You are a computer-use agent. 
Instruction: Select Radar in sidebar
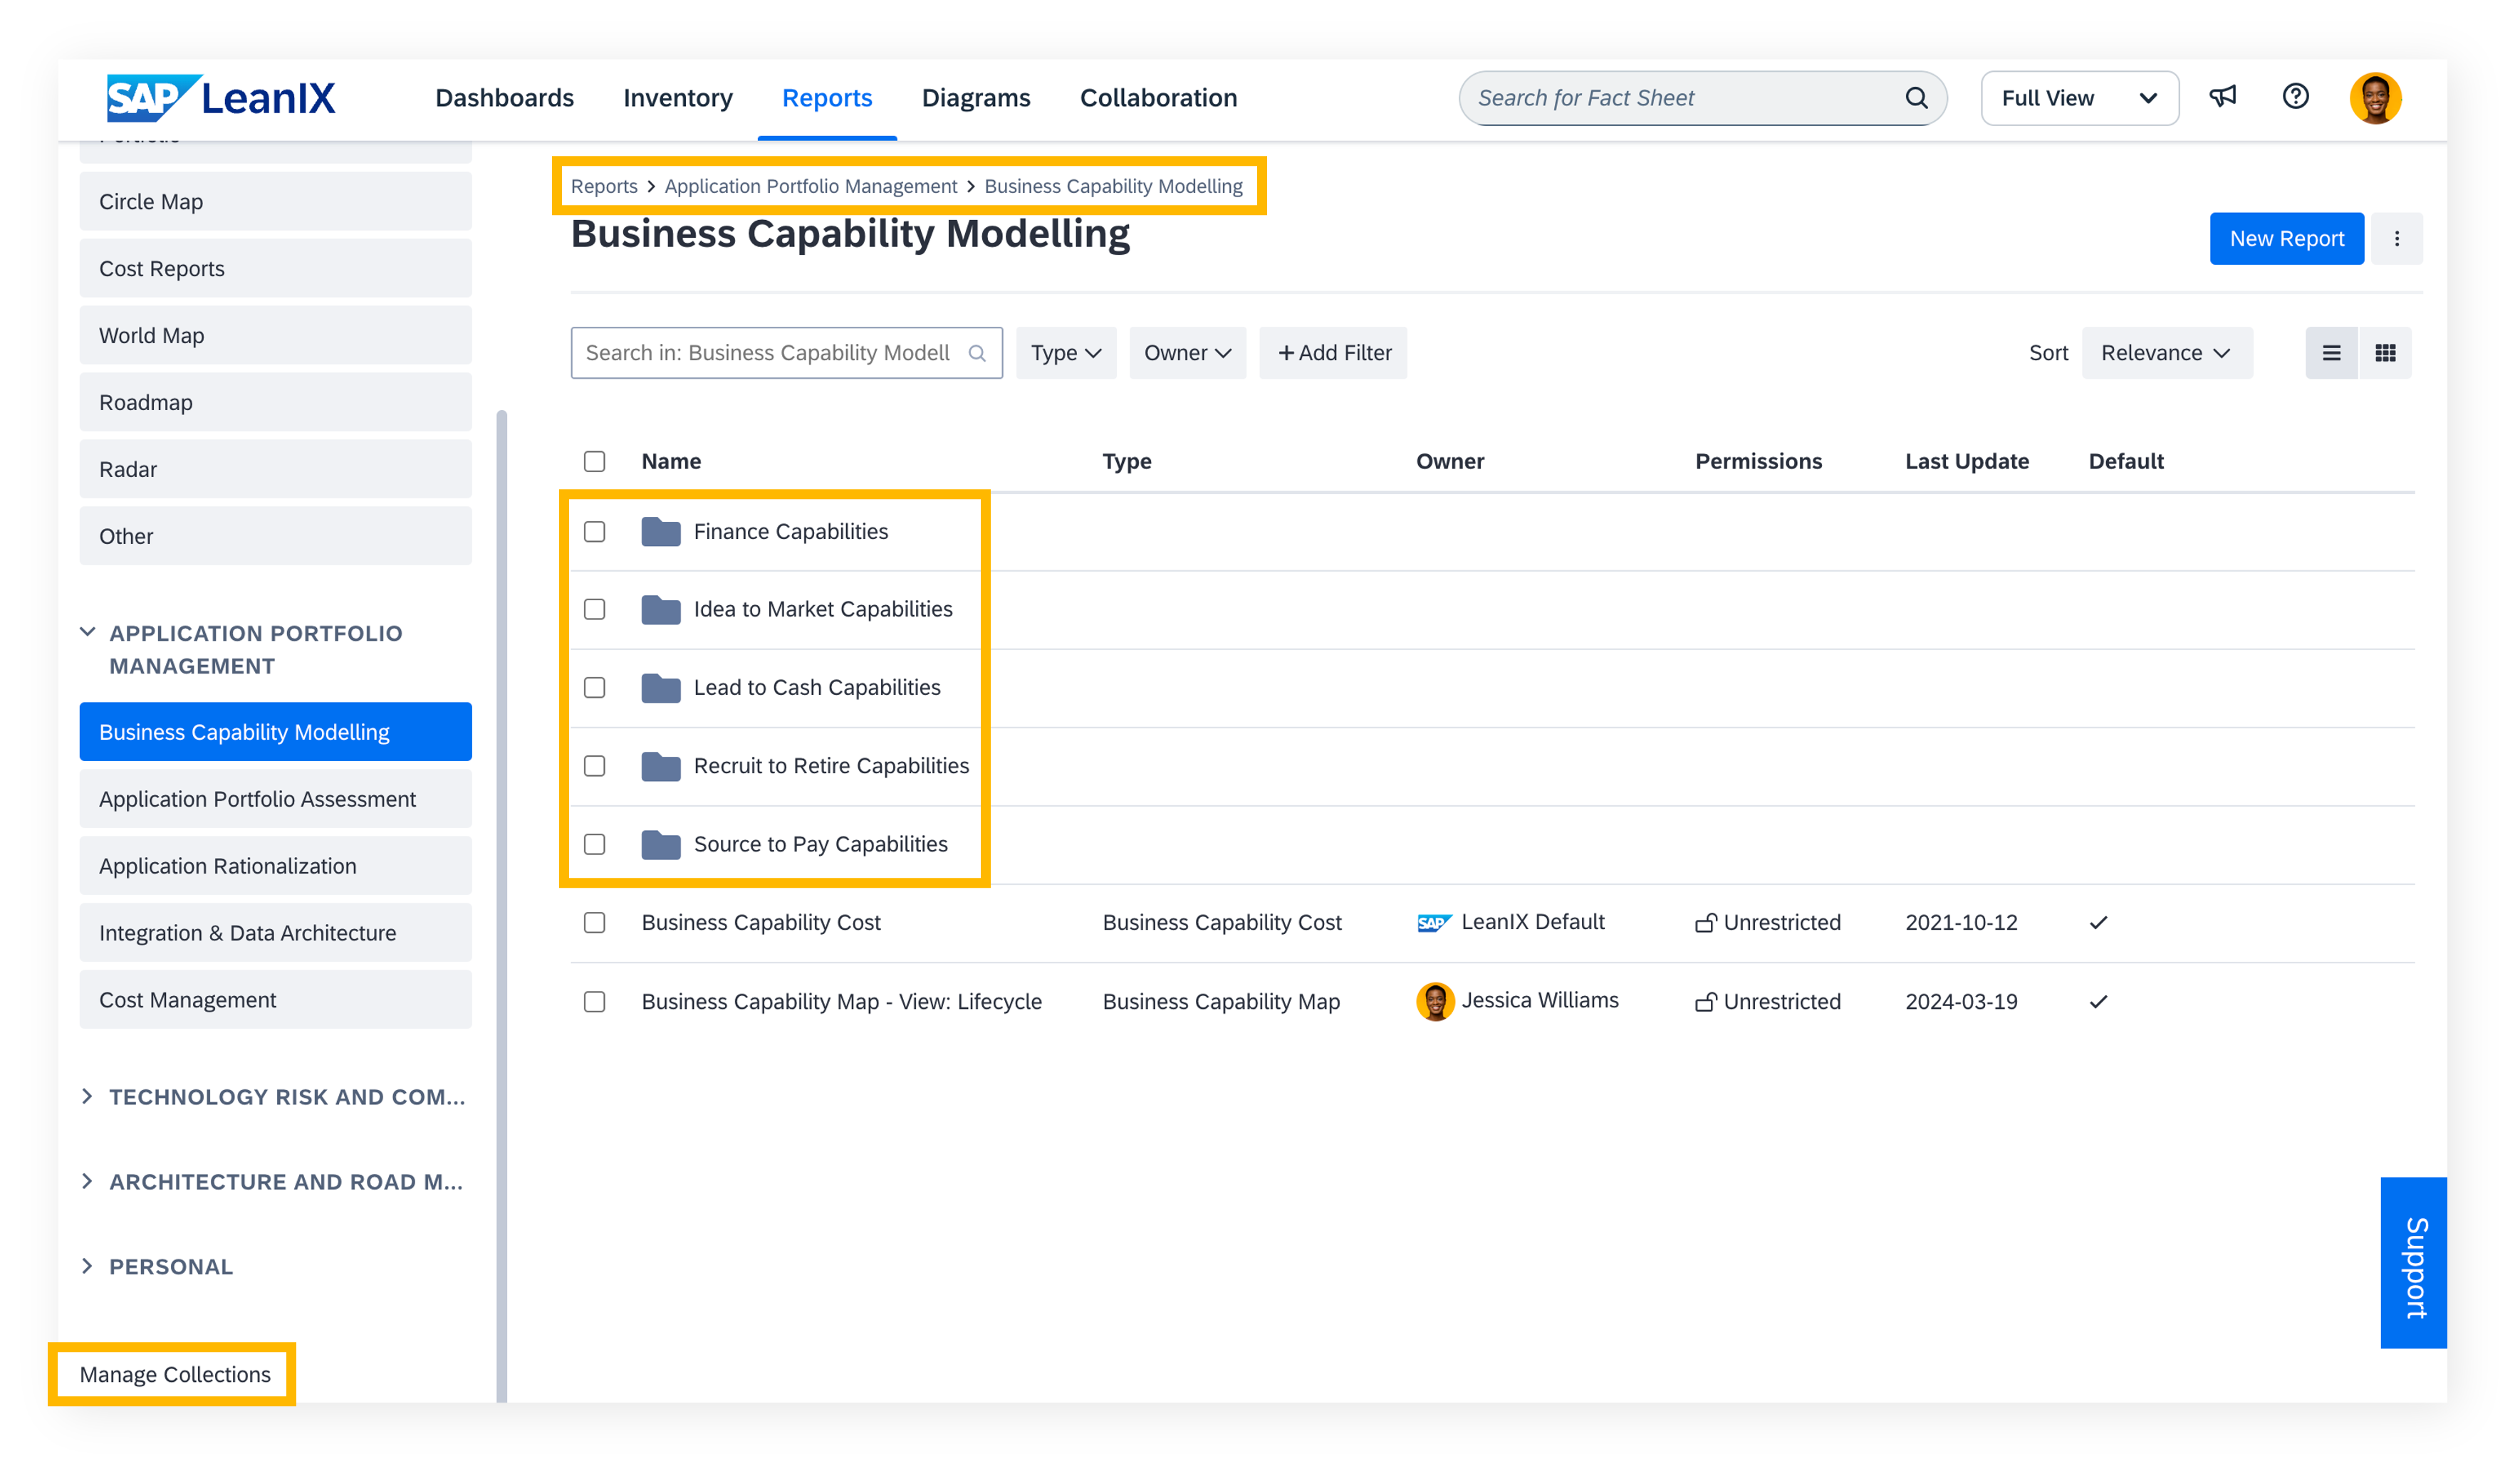pyautogui.click(x=275, y=470)
